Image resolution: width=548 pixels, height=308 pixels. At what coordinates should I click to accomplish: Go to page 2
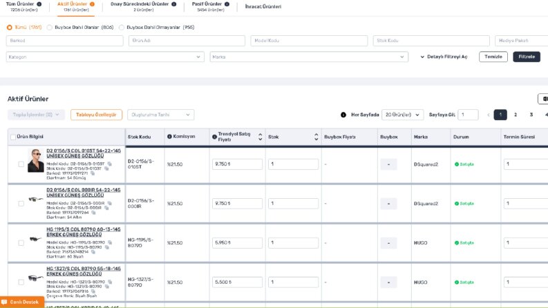(x=516, y=115)
